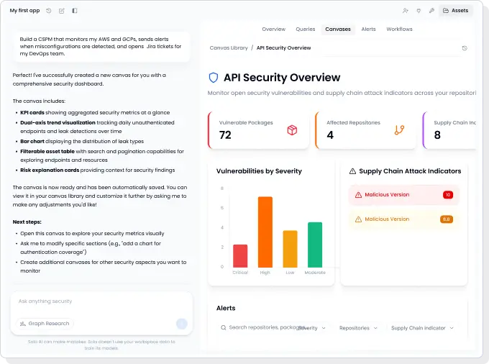
Task: Click the orange High bar in chart
Action: [265, 232]
